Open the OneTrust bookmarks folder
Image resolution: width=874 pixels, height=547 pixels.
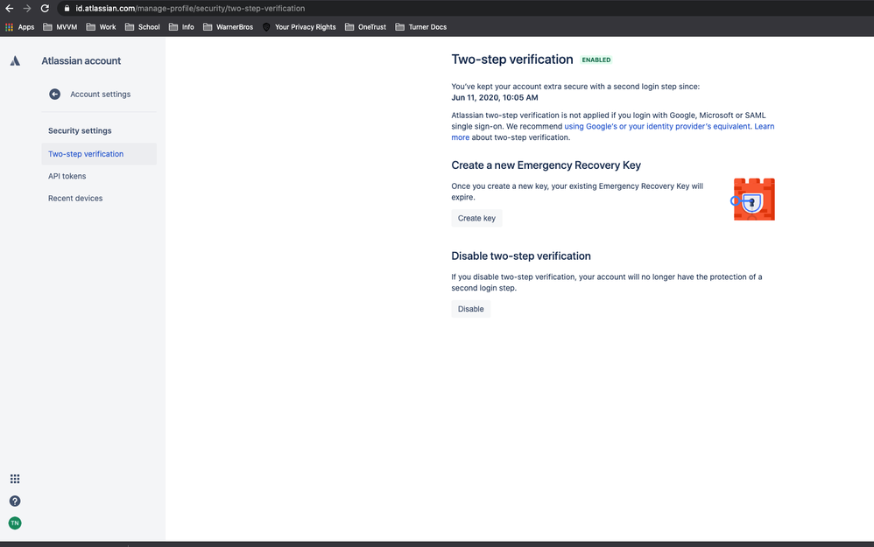(366, 27)
